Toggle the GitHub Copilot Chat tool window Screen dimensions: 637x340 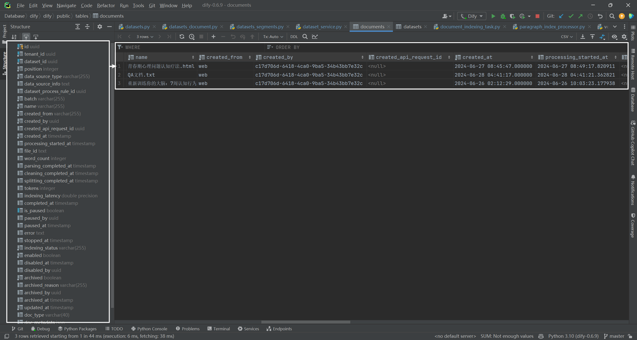[633, 143]
